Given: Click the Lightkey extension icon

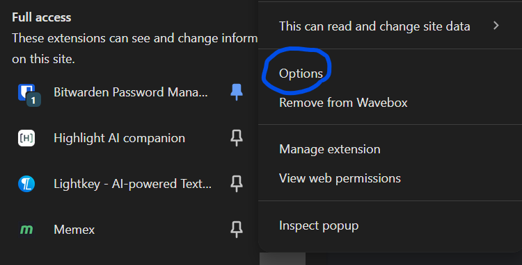Looking at the screenshot, I should (26, 184).
